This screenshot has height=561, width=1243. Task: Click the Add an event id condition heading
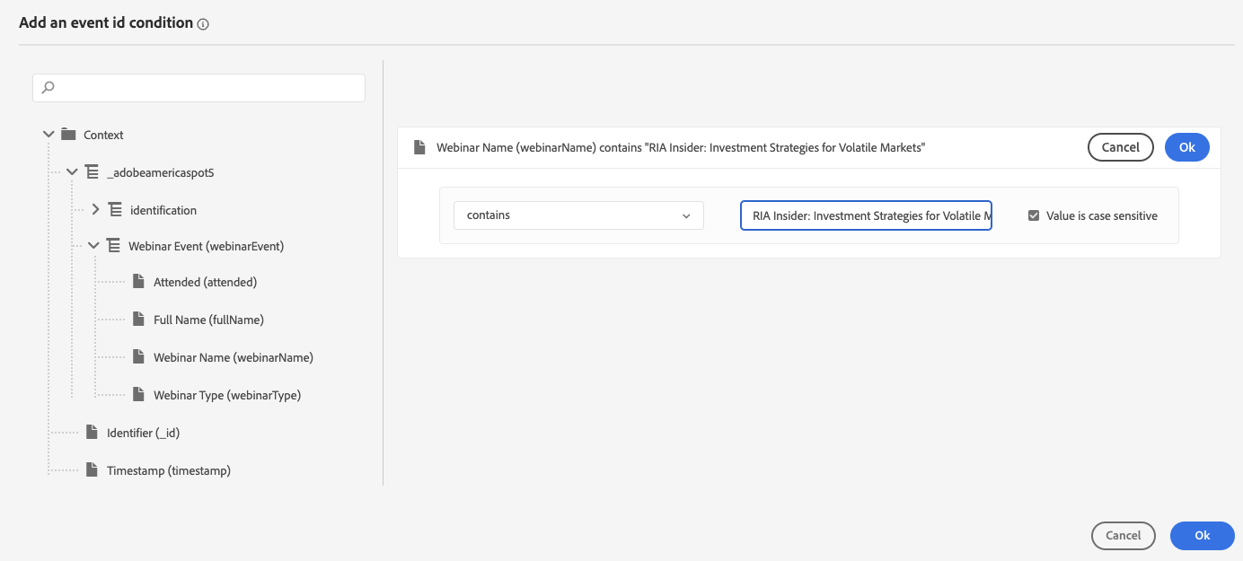(x=106, y=23)
